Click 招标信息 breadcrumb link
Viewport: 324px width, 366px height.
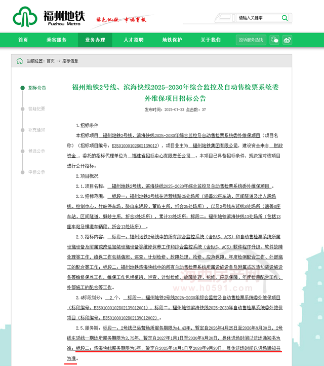(x=70, y=61)
